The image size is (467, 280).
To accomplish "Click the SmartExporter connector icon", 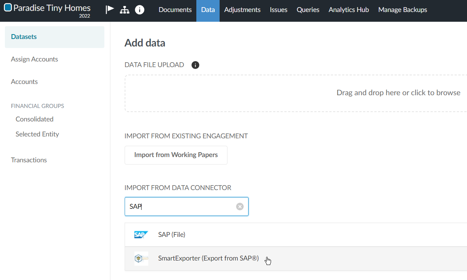I will [x=141, y=259].
